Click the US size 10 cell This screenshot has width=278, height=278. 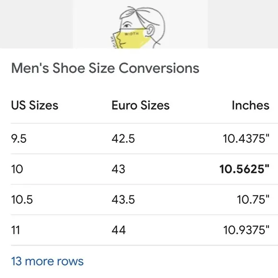17,169
